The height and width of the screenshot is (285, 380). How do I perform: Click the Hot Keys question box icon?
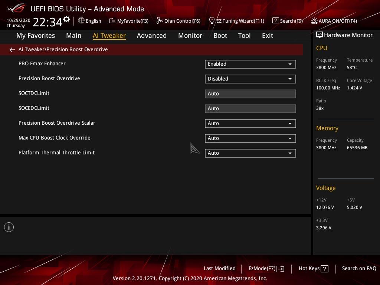click(324, 269)
